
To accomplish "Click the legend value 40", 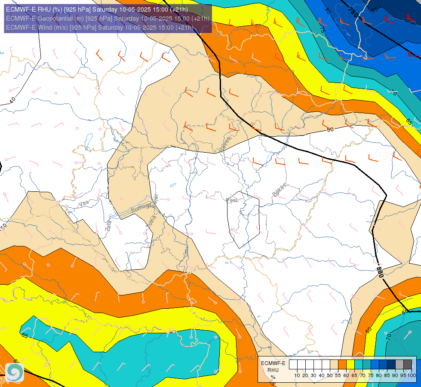I will pos(322,376).
